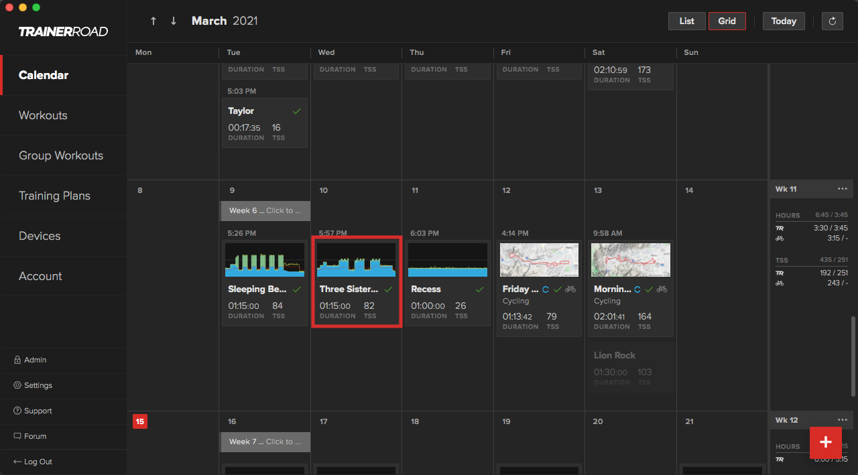The image size is (858, 475).
Task: Select the highlighted today date 15
Action: 139,421
